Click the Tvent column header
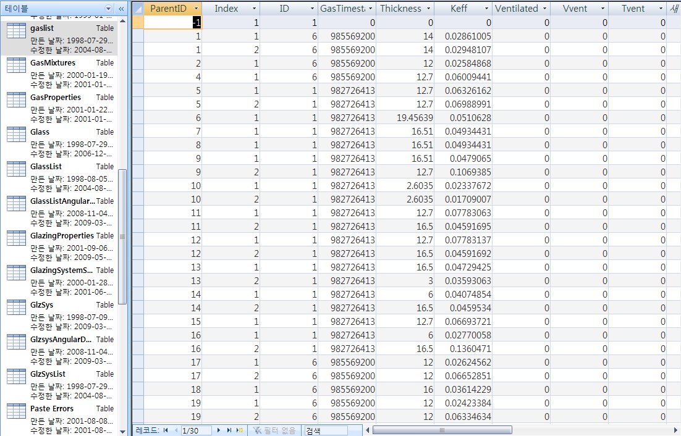 (632, 9)
